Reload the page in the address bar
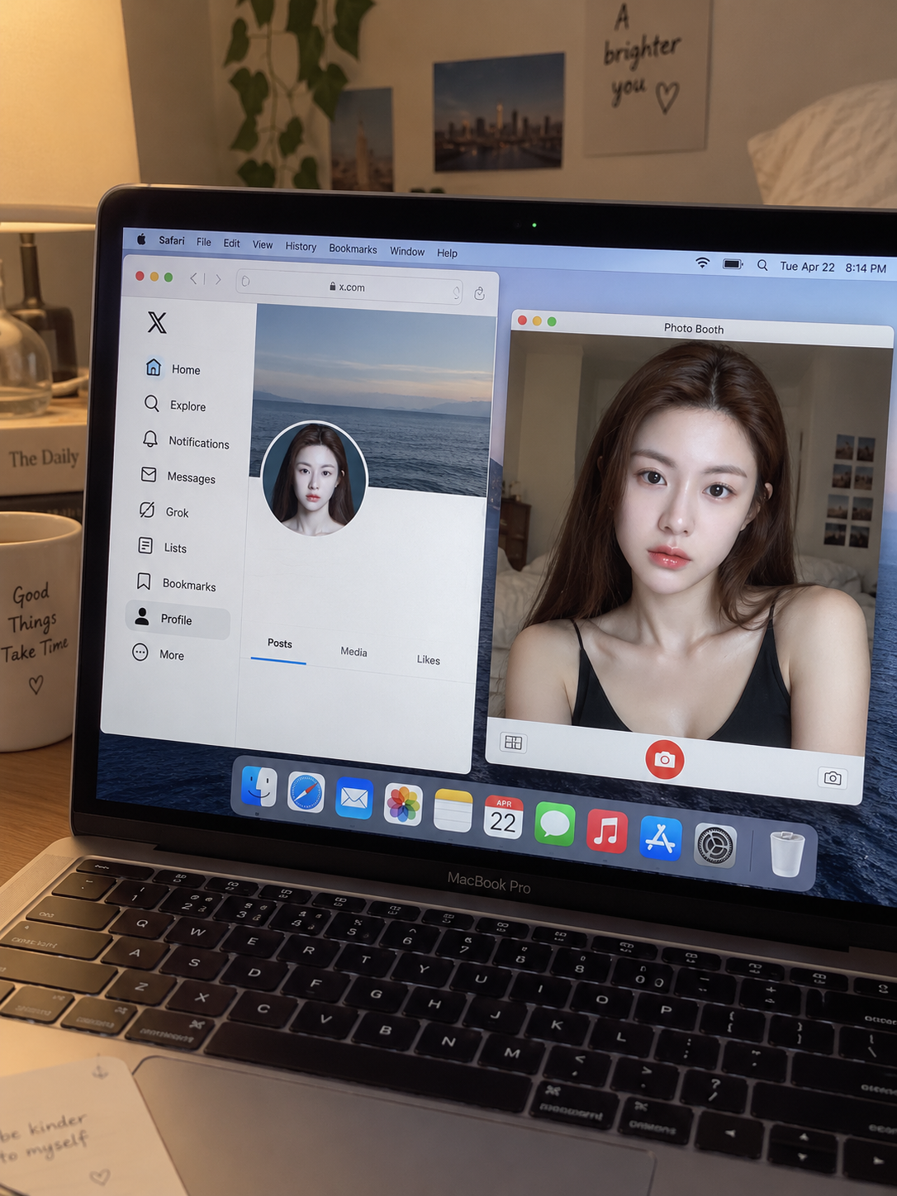The height and width of the screenshot is (1196, 897). (x=456, y=292)
